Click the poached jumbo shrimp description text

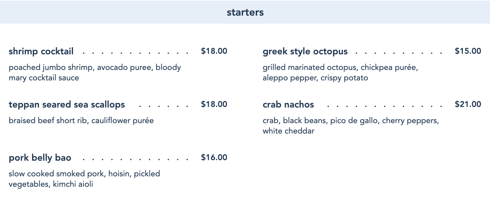95,73
